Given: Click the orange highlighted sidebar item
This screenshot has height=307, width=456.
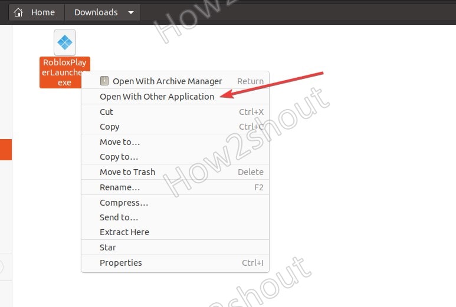Looking at the screenshot, I should [6, 150].
